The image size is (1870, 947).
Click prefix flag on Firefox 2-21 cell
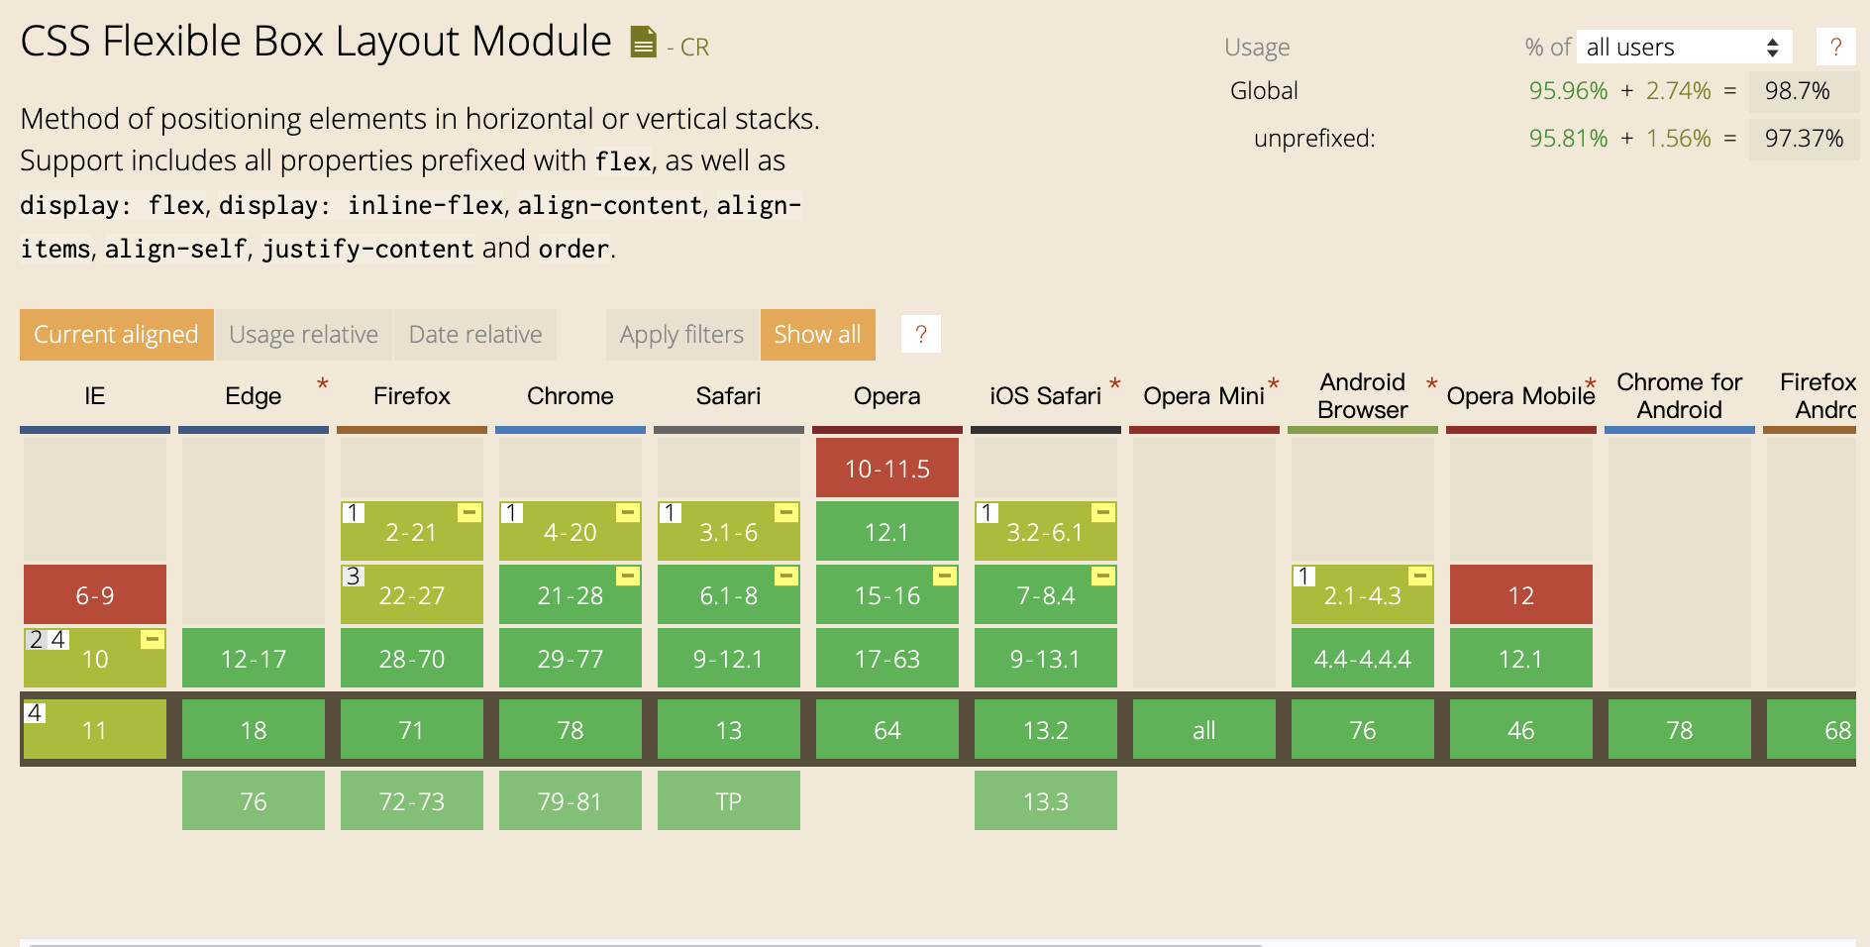pos(469,512)
